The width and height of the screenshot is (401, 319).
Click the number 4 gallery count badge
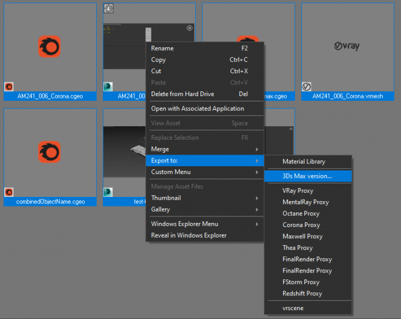pos(109,9)
